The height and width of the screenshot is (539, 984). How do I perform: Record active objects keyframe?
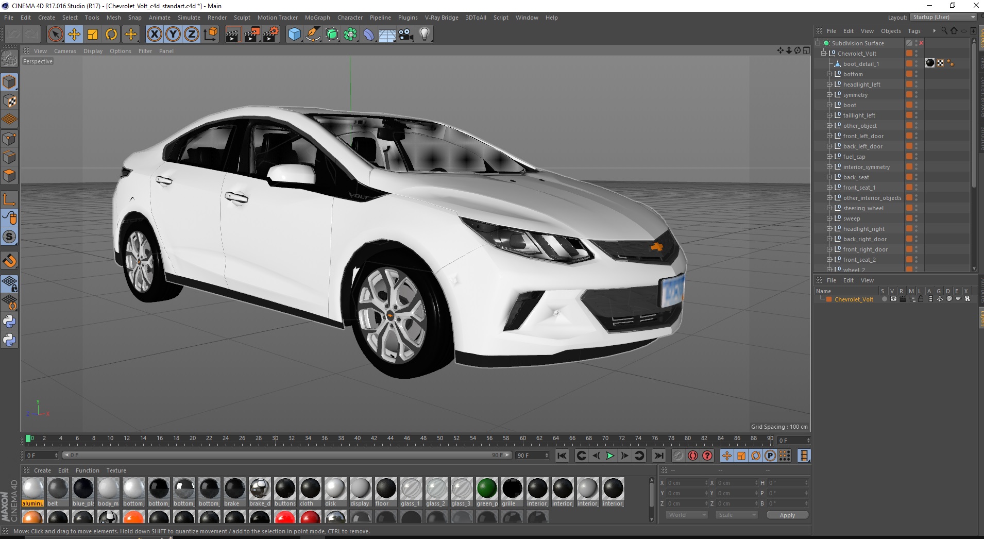pyautogui.click(x=678, y=456)
